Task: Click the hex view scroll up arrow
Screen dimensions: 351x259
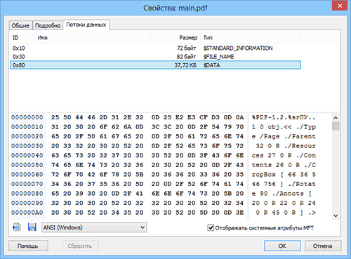Action: coord(336,118)
